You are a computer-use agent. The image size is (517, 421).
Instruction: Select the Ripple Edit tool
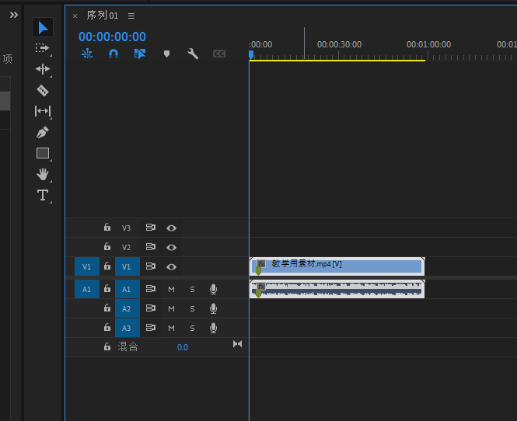[x=43, y=69]
